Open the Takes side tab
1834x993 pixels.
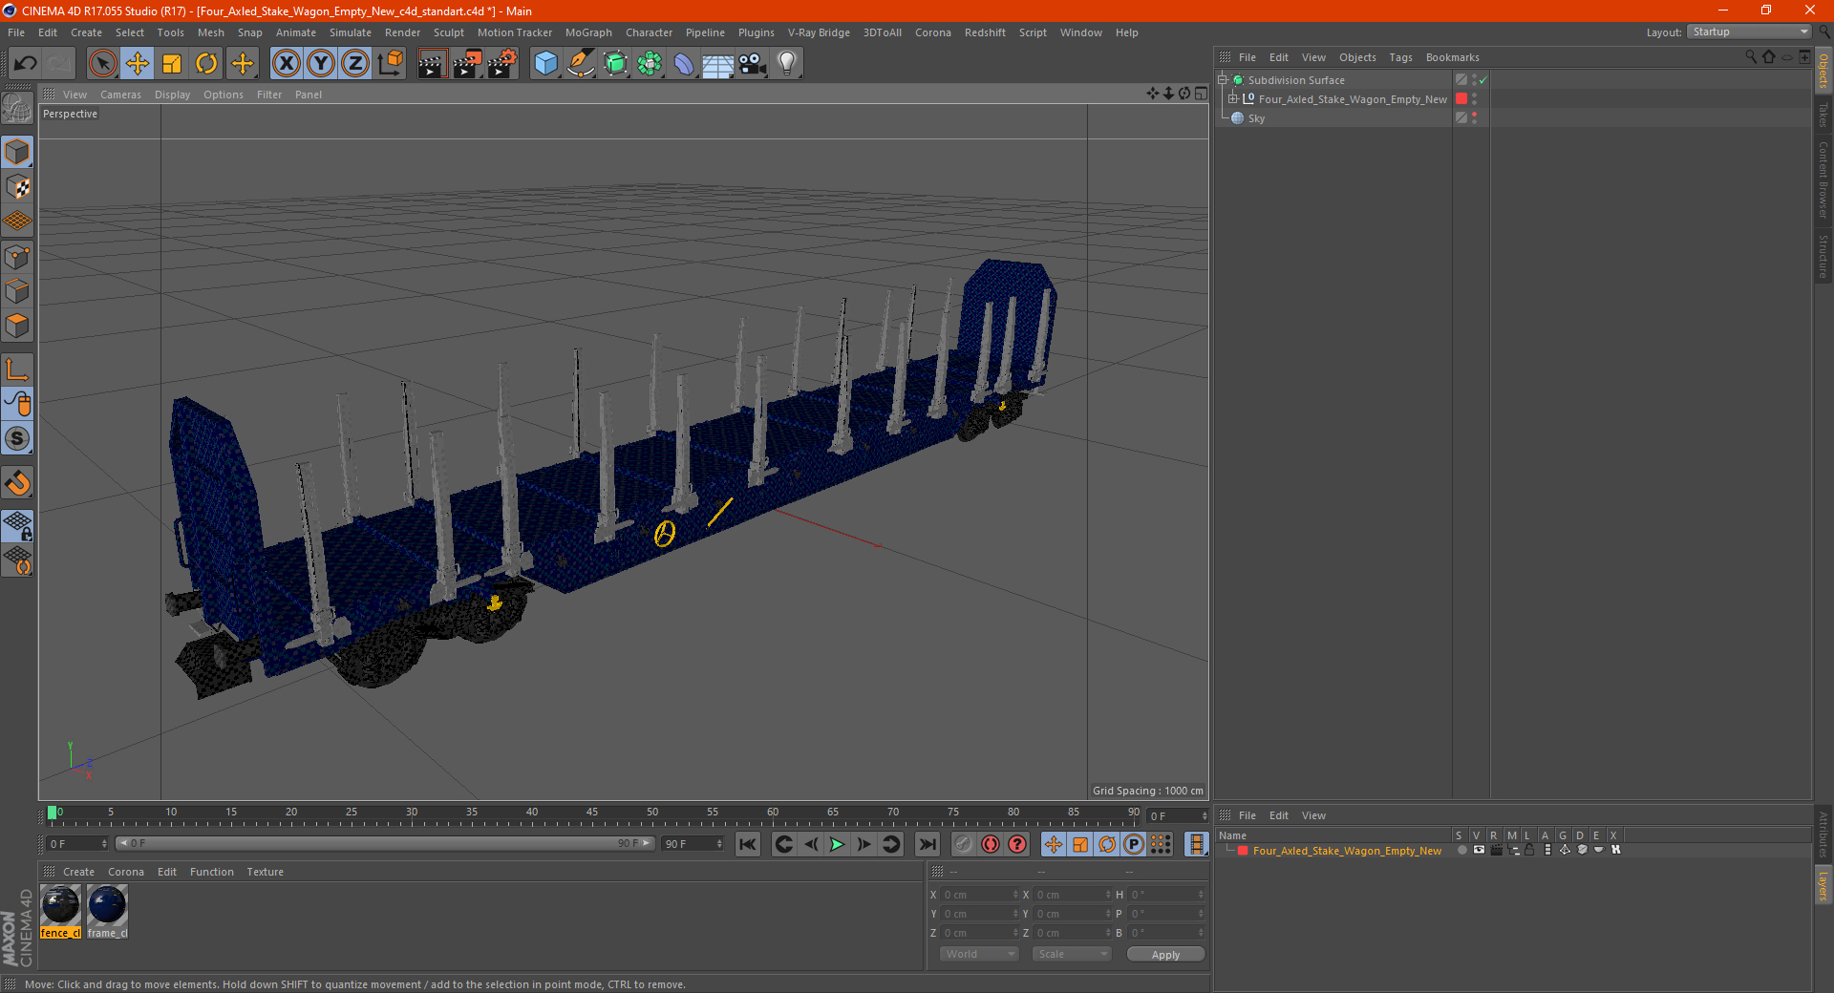(1823, 115)
